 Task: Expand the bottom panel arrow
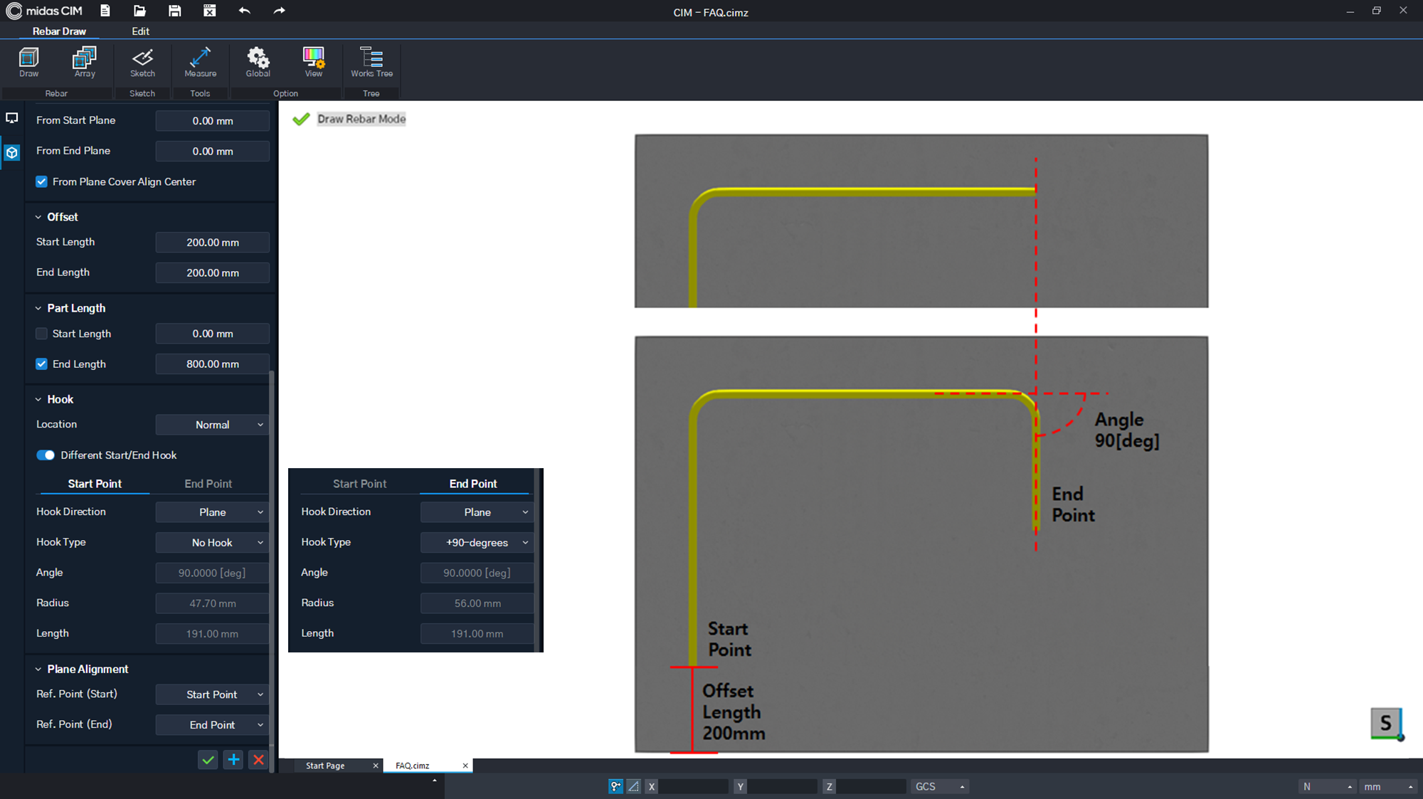click(435, 781)
